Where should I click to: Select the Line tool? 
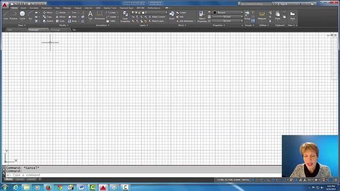coord(6,15)
